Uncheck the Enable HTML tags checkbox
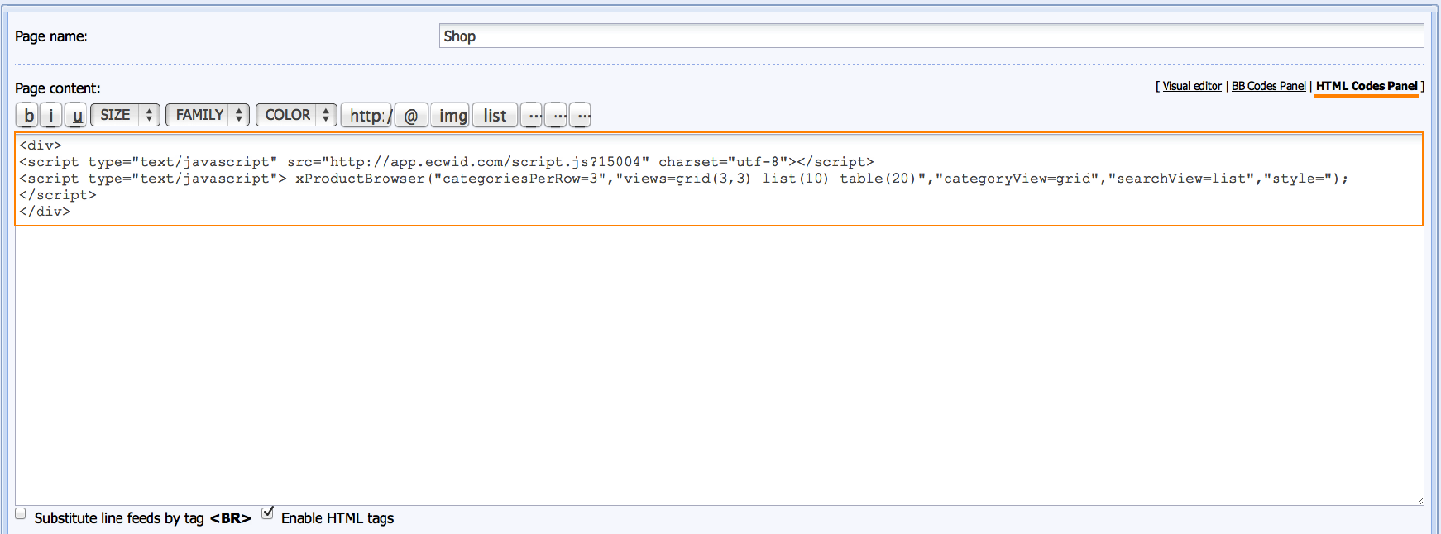This screenshot has width=1441, height=534. [x=267, y=513]
